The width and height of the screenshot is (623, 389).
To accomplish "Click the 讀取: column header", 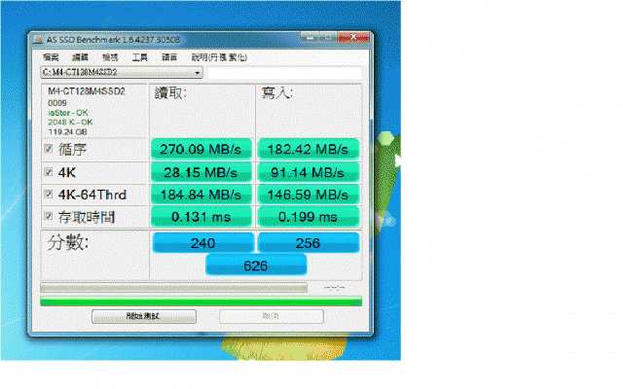I will tap(170, 93).
